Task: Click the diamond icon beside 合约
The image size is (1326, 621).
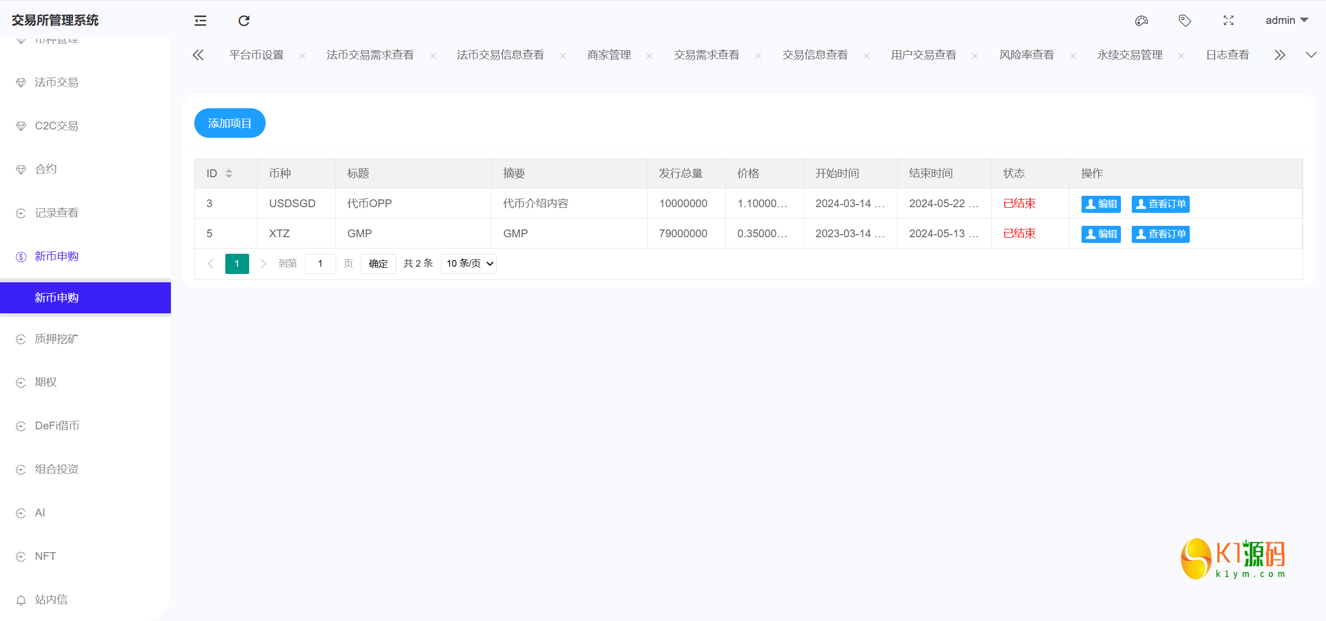Action: click(21, 169)
